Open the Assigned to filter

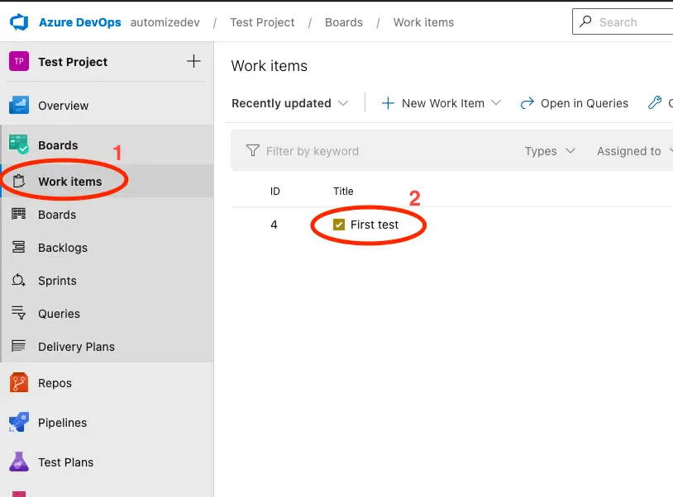point(631,151)
